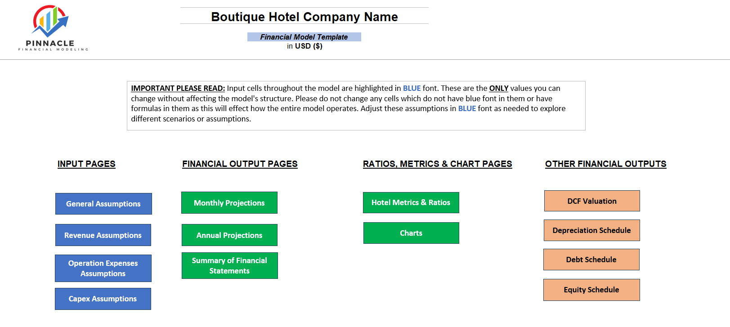
Task: Click the OTHER FINANCIAL OUTPUTS heading
Action: tap(605, 164)
